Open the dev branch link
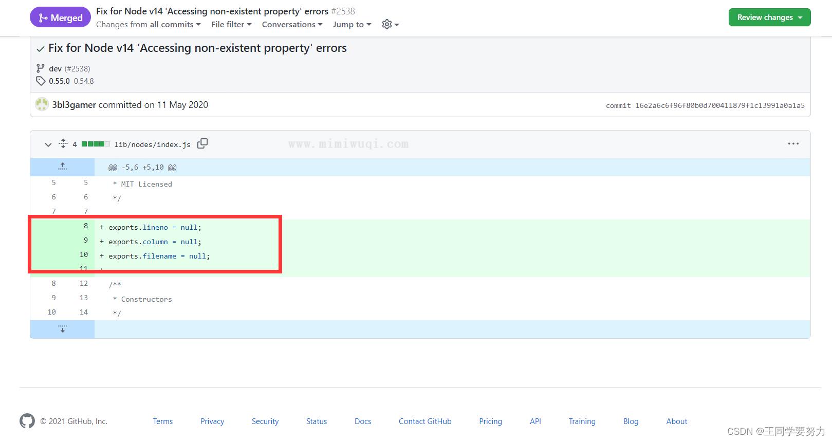832x441 pixels. (56, 68)
